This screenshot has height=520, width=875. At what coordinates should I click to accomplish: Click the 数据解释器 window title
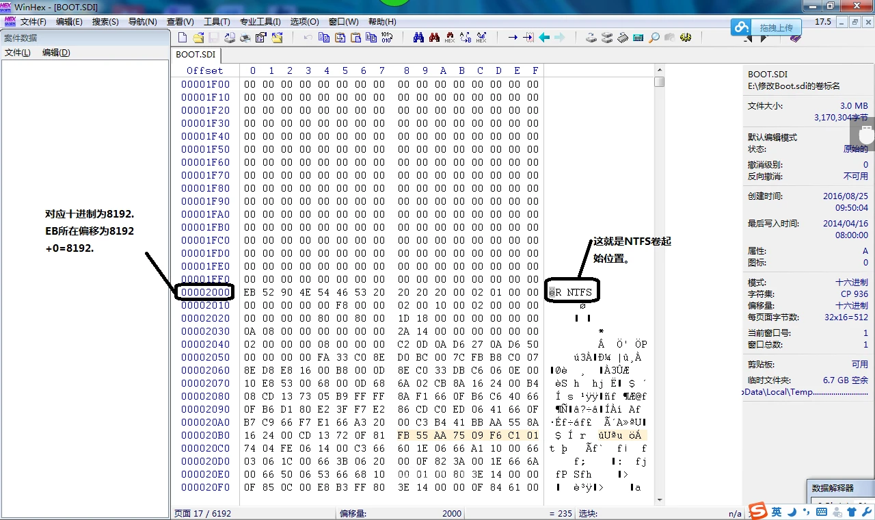click(833, 488)
